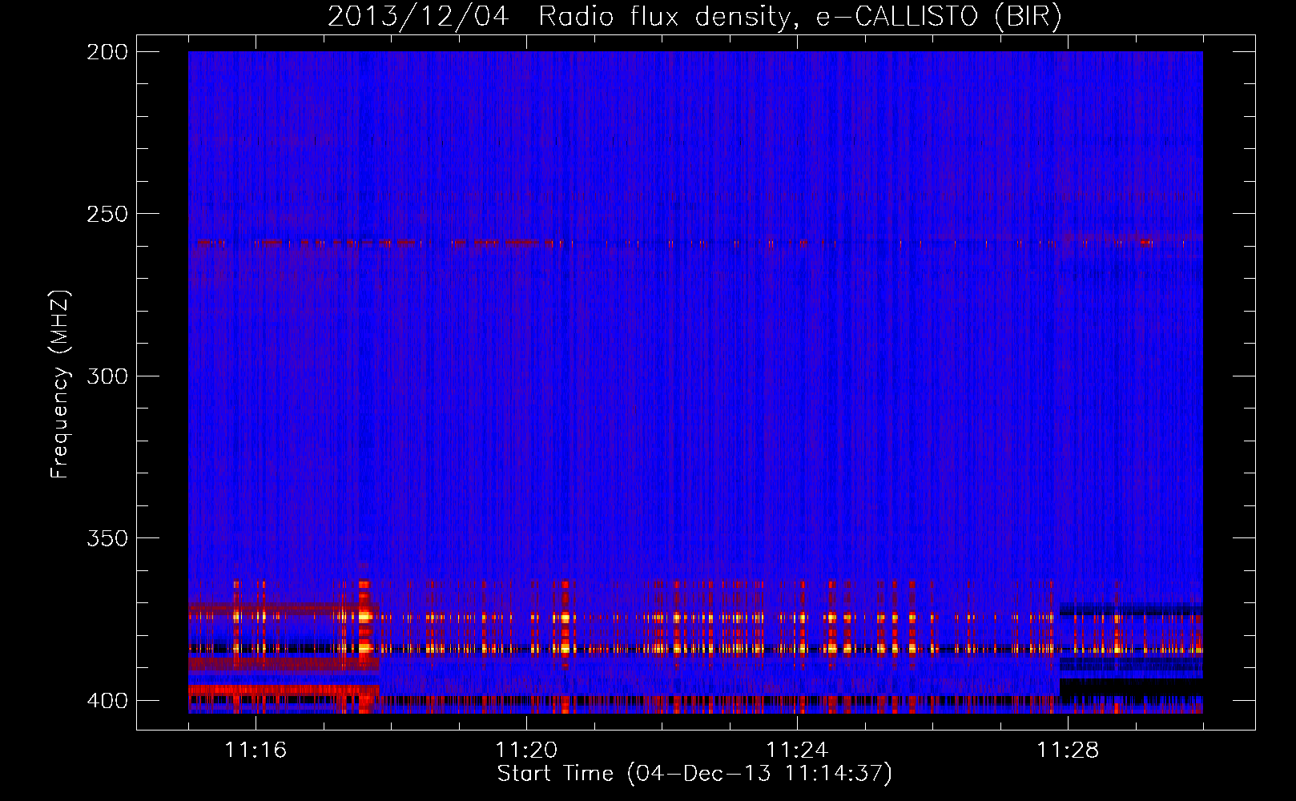Click the '11:24' time tick label
This screenshot has height=801, width=1296.
click(797, 750)
